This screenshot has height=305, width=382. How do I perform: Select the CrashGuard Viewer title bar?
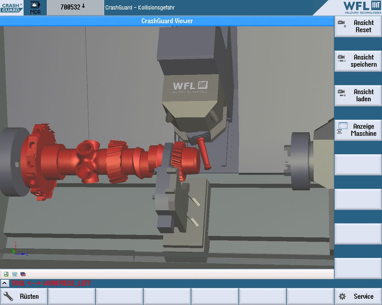pos(167,21)
